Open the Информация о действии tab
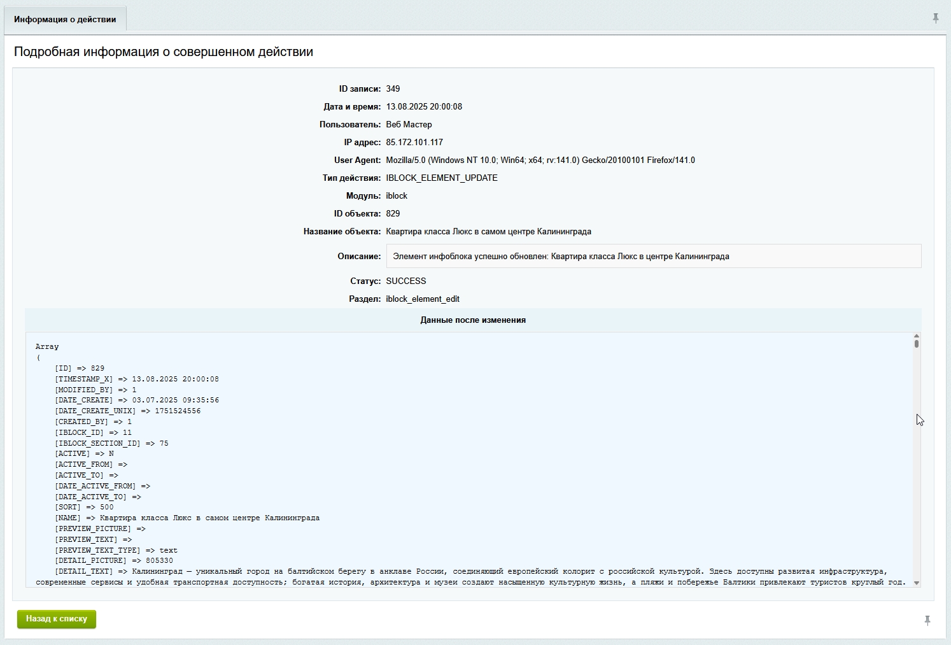 65,20
